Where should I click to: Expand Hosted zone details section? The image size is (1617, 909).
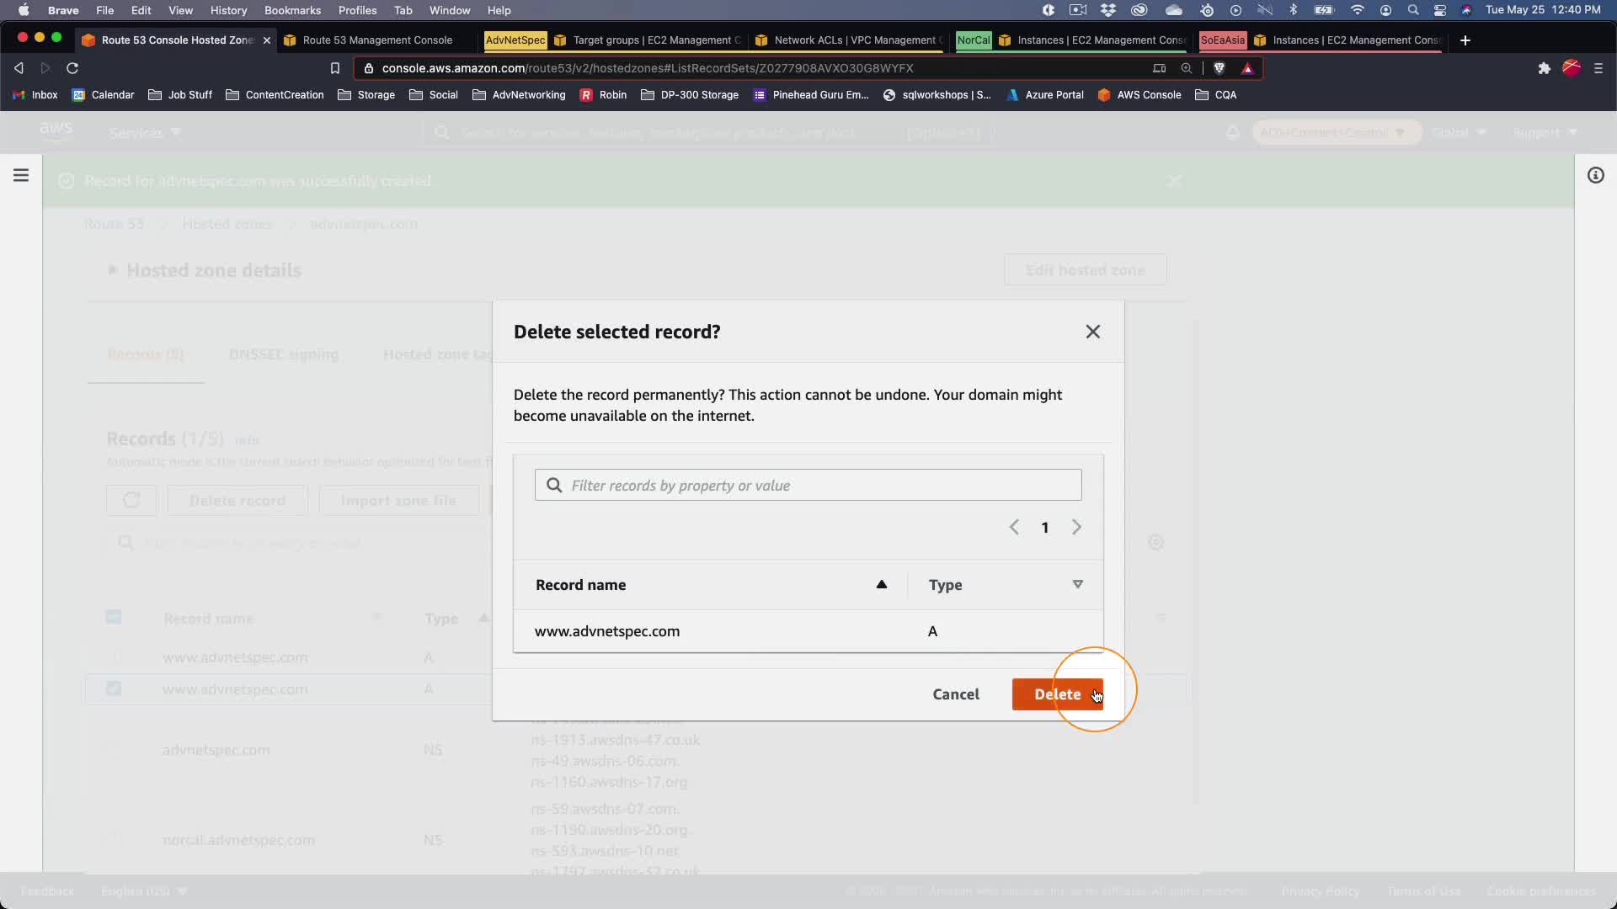click(112, 270)
